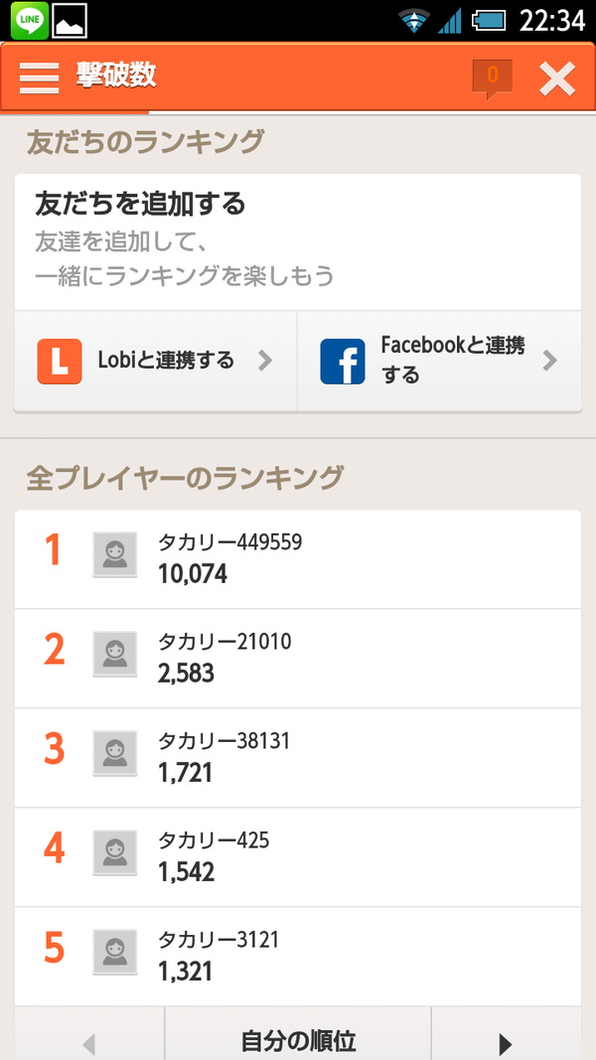Select Lobiと連携する button
This screenshot has width=596, height=1060.
point(155,361)
